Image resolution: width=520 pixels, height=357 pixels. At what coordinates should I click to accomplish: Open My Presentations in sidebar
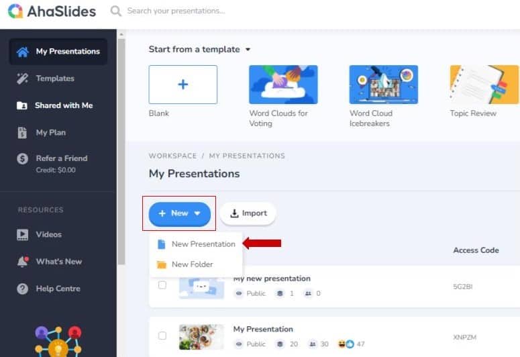[58, 52]
